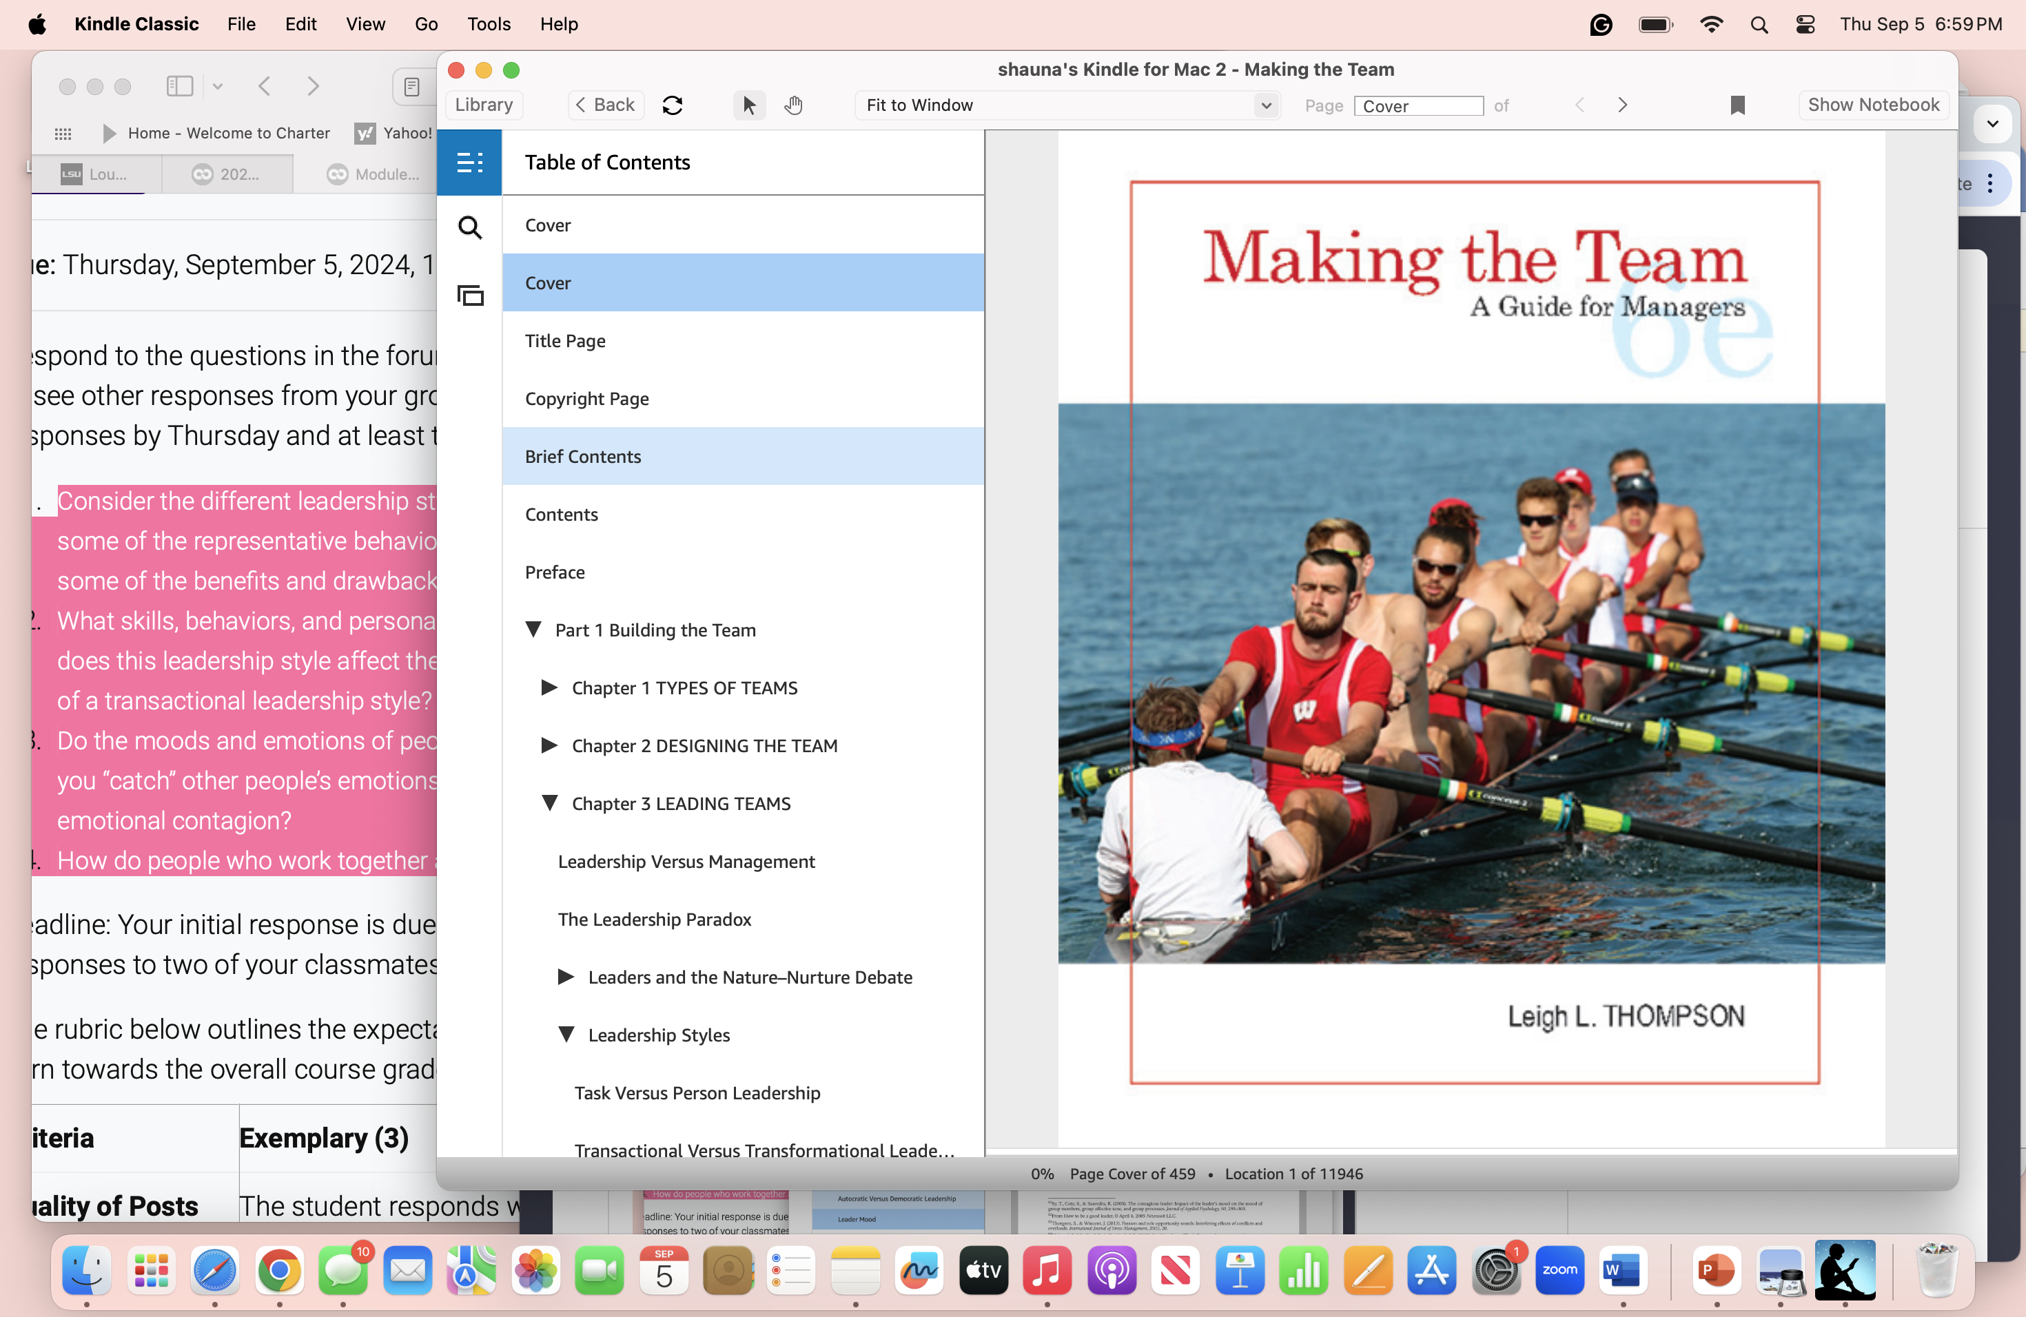The width and height of the screenshot is (2026, 1317).
Task: Click the Library button
Action: click(484, 105)
